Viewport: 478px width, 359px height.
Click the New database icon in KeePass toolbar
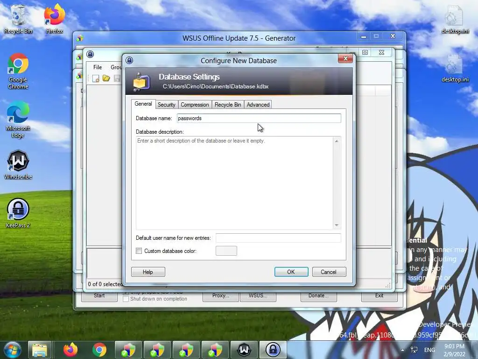[96, 79]
